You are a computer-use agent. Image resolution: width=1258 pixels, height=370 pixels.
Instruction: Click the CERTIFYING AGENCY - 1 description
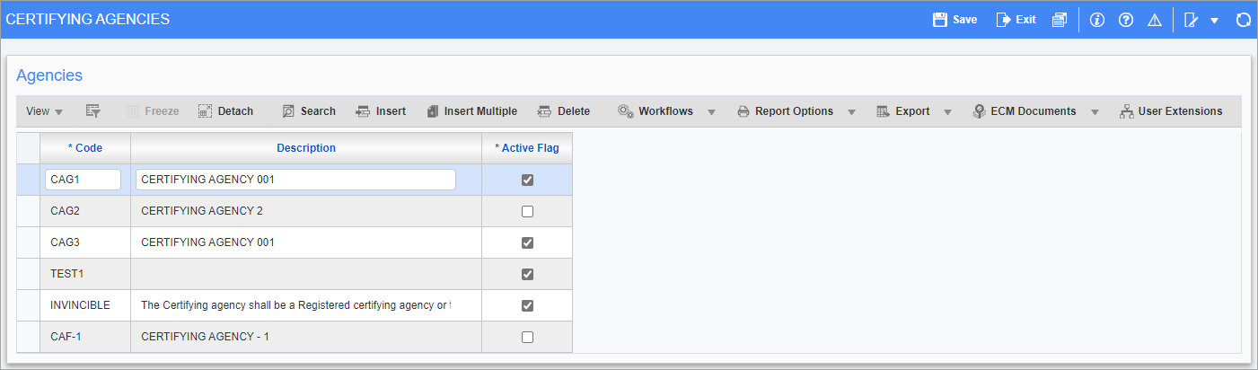click(x=205, y=337)
